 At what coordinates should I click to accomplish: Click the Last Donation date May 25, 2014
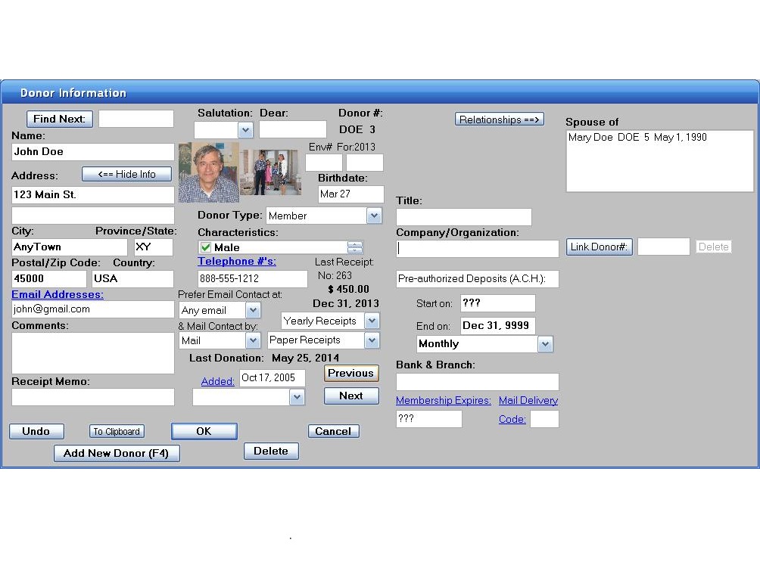tap(305, 358)
